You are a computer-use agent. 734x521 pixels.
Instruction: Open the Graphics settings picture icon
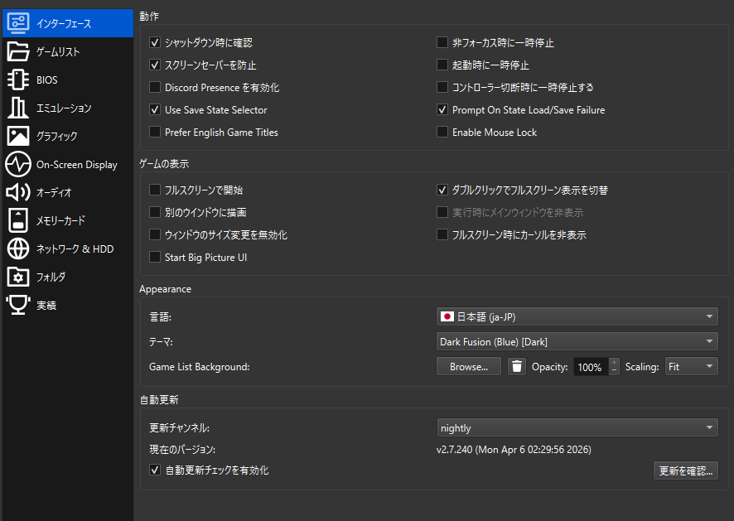[x=18, y=137]
